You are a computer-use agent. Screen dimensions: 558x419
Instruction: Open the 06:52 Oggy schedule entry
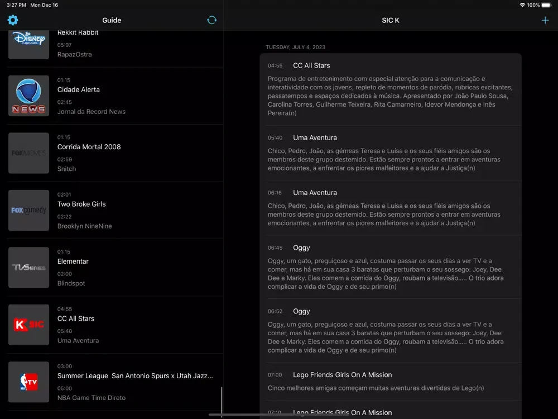(x=391, y=331)
